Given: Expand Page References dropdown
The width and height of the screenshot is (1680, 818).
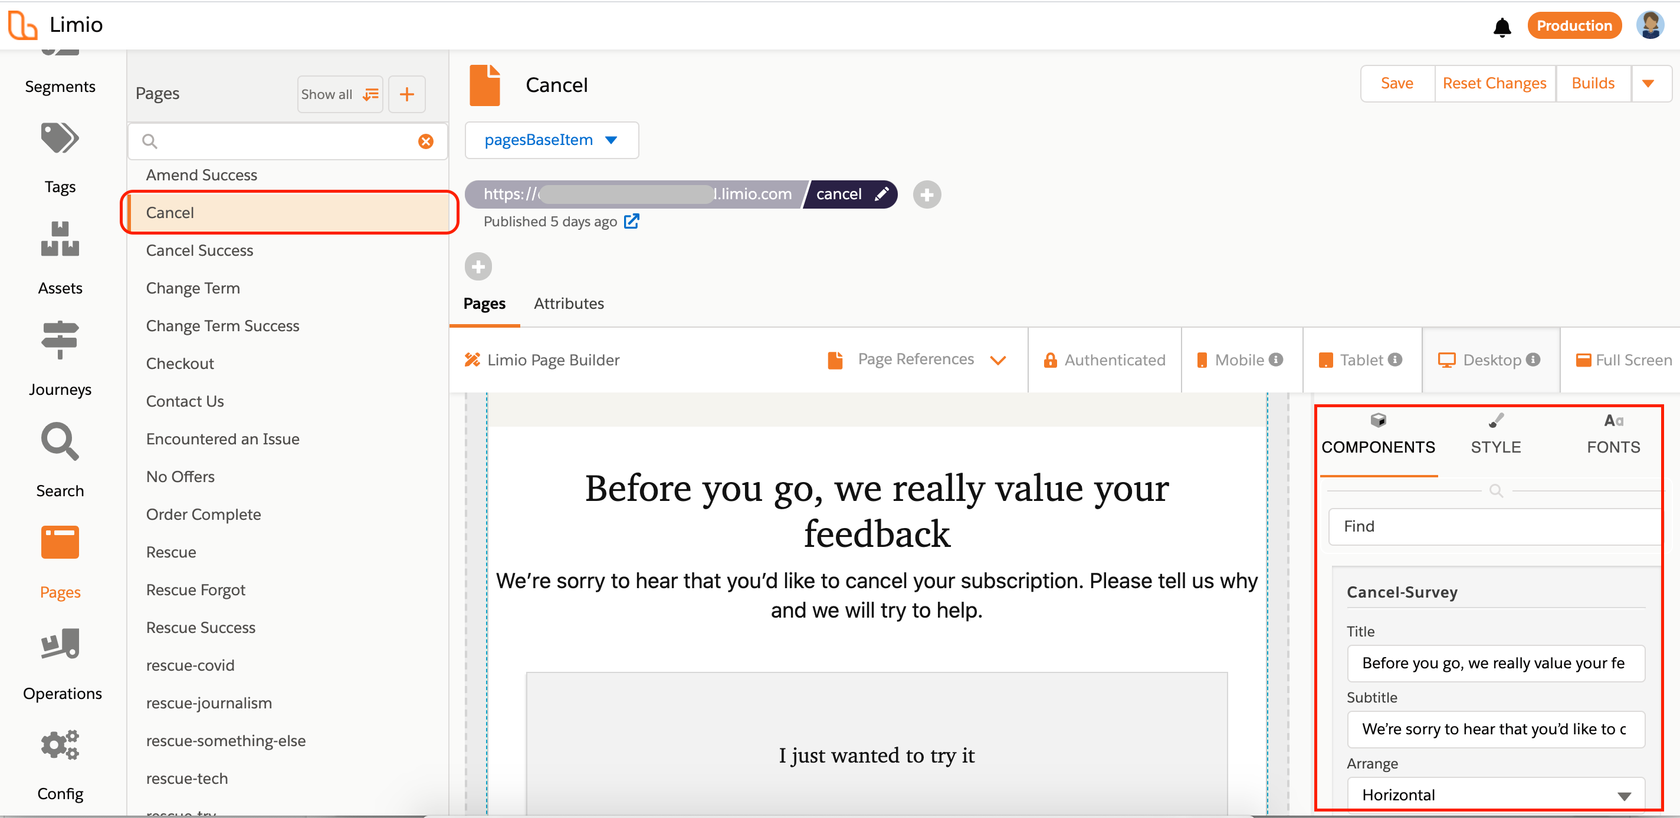Looking at the screenshot, I should click(x=918, y=359).
